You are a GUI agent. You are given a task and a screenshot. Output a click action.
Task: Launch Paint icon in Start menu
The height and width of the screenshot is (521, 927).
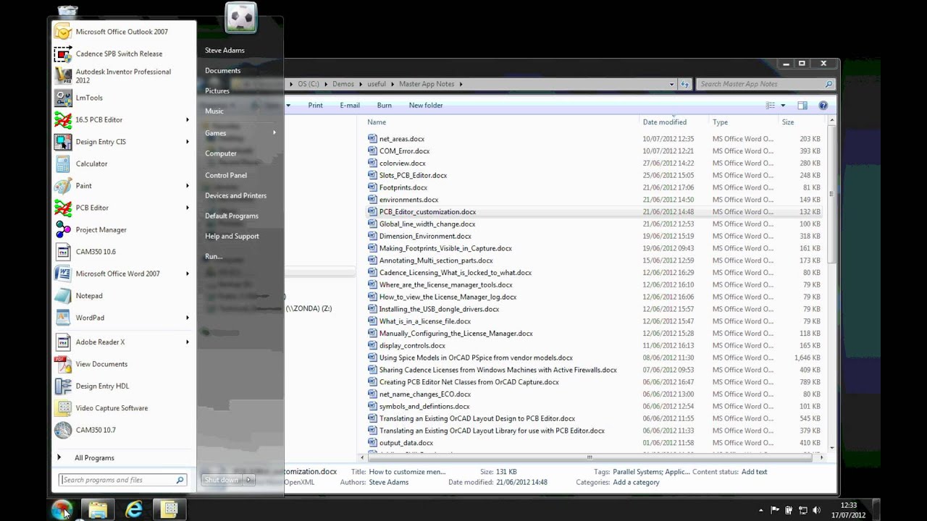(x=64, y=186)
